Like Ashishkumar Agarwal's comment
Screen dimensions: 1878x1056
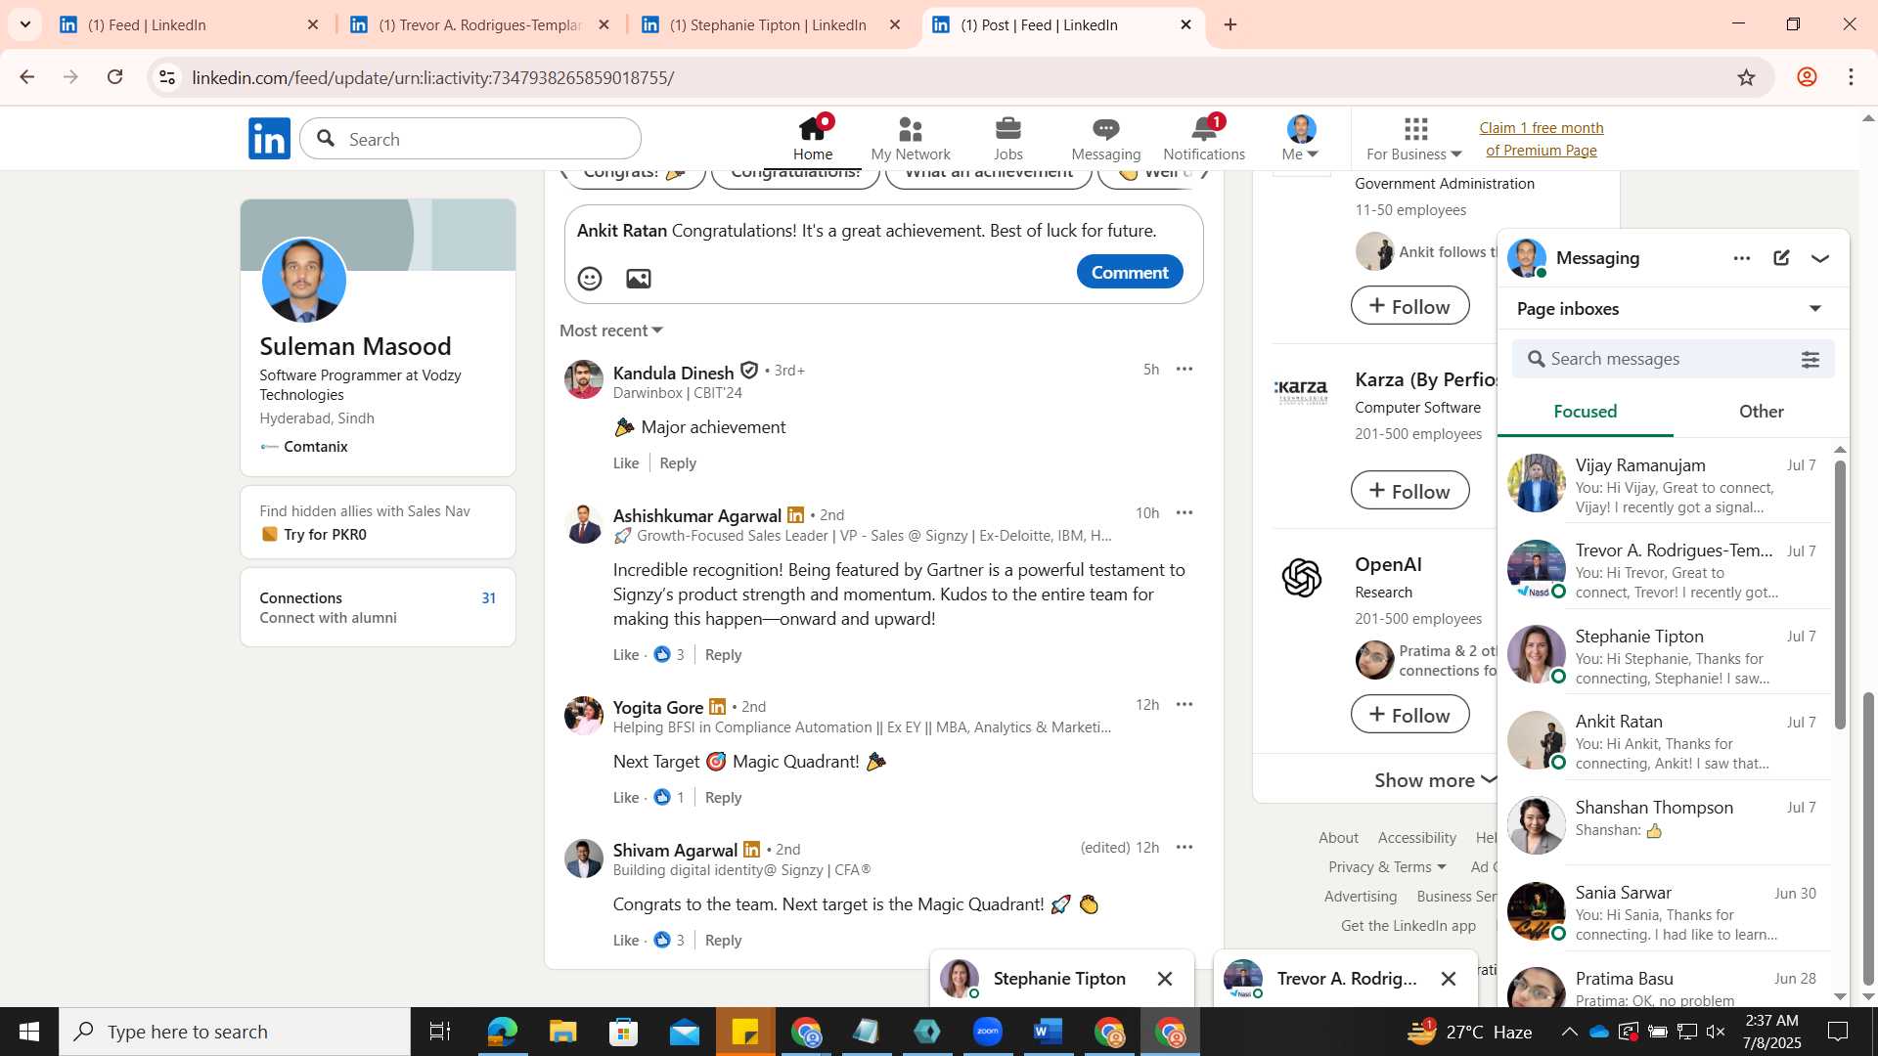point(626,655)
